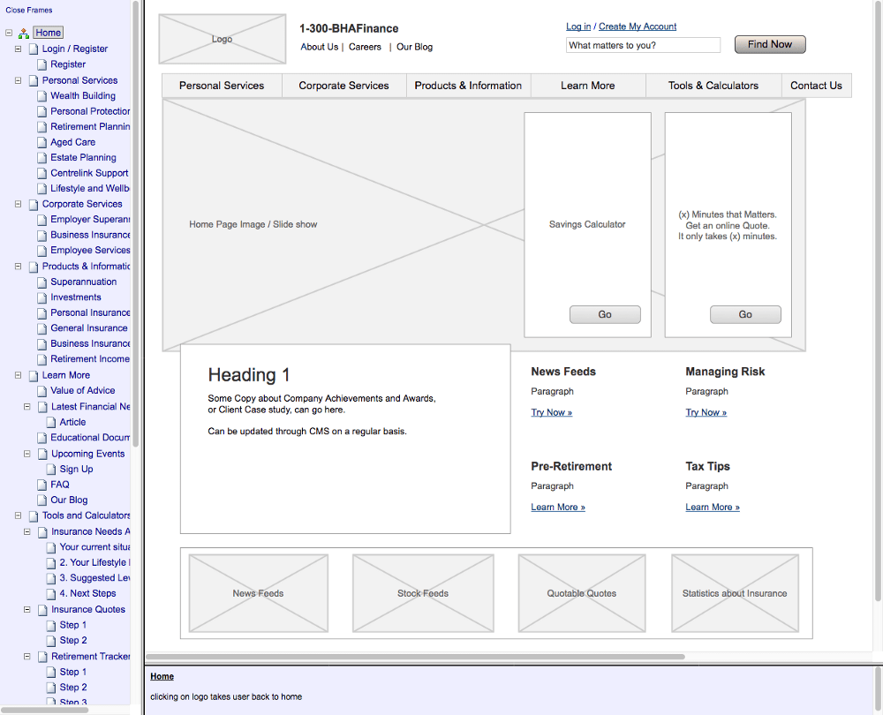
Task: Select the Estate Planning page icon
Action: [41, 157]
